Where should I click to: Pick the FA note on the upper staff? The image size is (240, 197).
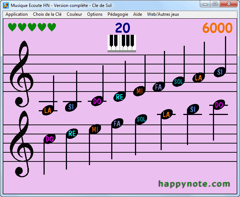158,87
